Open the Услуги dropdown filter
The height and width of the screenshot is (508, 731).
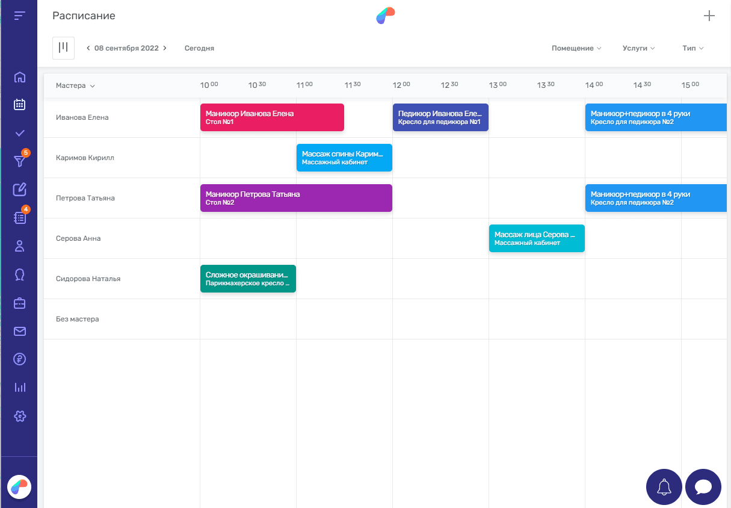(638, 48)
